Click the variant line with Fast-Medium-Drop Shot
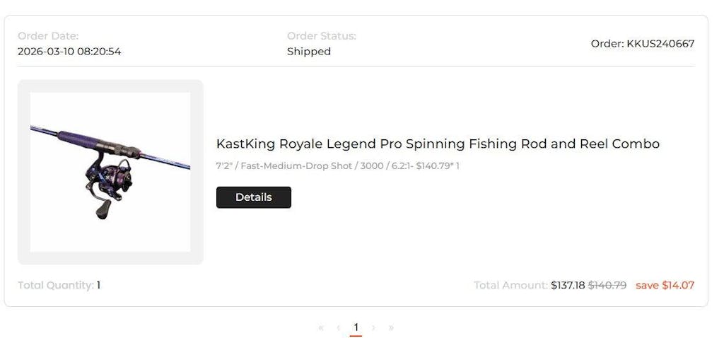 337,166
